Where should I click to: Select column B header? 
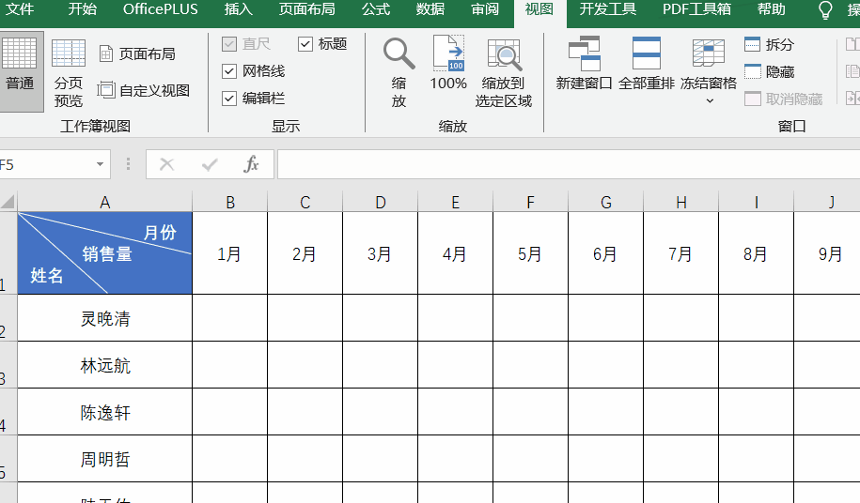[x=230, y=203]
